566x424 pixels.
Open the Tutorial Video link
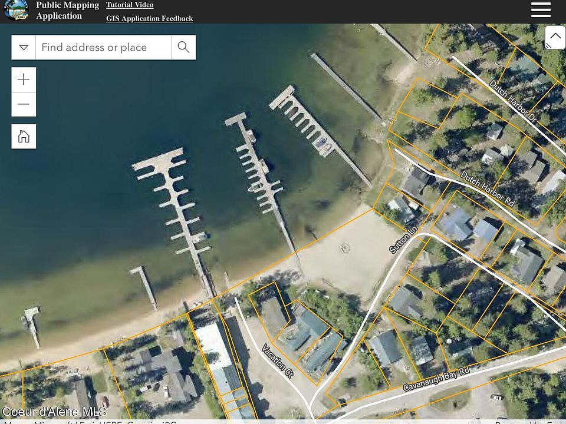[x=130, y=5]
